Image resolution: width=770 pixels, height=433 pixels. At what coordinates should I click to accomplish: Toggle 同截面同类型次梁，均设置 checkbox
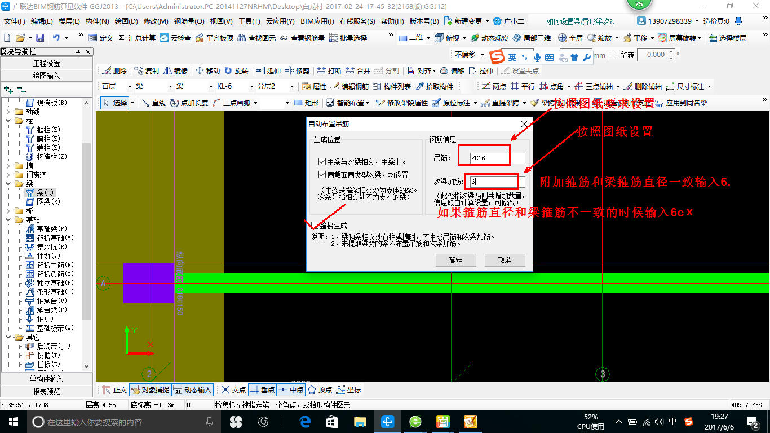pyautogui.click(x=322, y=175)
